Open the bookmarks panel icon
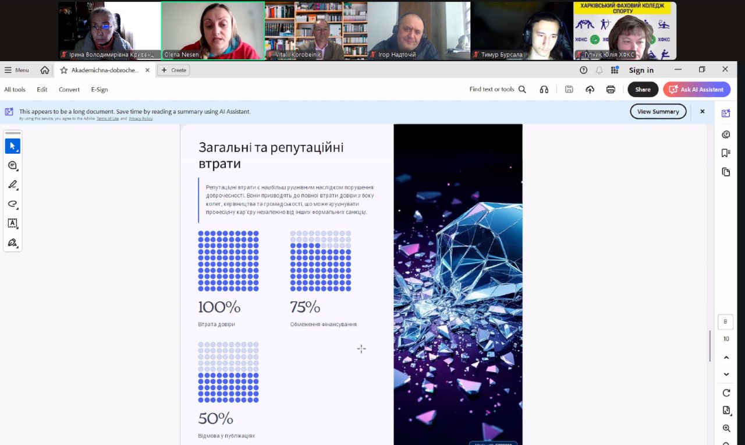The width and height of the screenshot is (745, 445). pyautogui.click(x=726, y=153)
